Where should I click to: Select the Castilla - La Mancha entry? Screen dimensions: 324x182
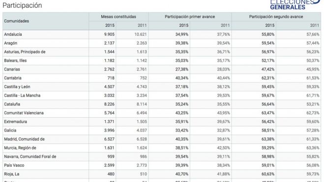tap(22, 96)
